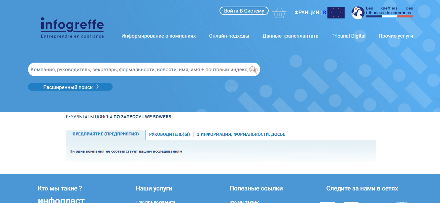The height and width of the screenshot is (203, 440).
Task: Switch to the "Руководитель(ы)" tab
Action: point(170,134)
